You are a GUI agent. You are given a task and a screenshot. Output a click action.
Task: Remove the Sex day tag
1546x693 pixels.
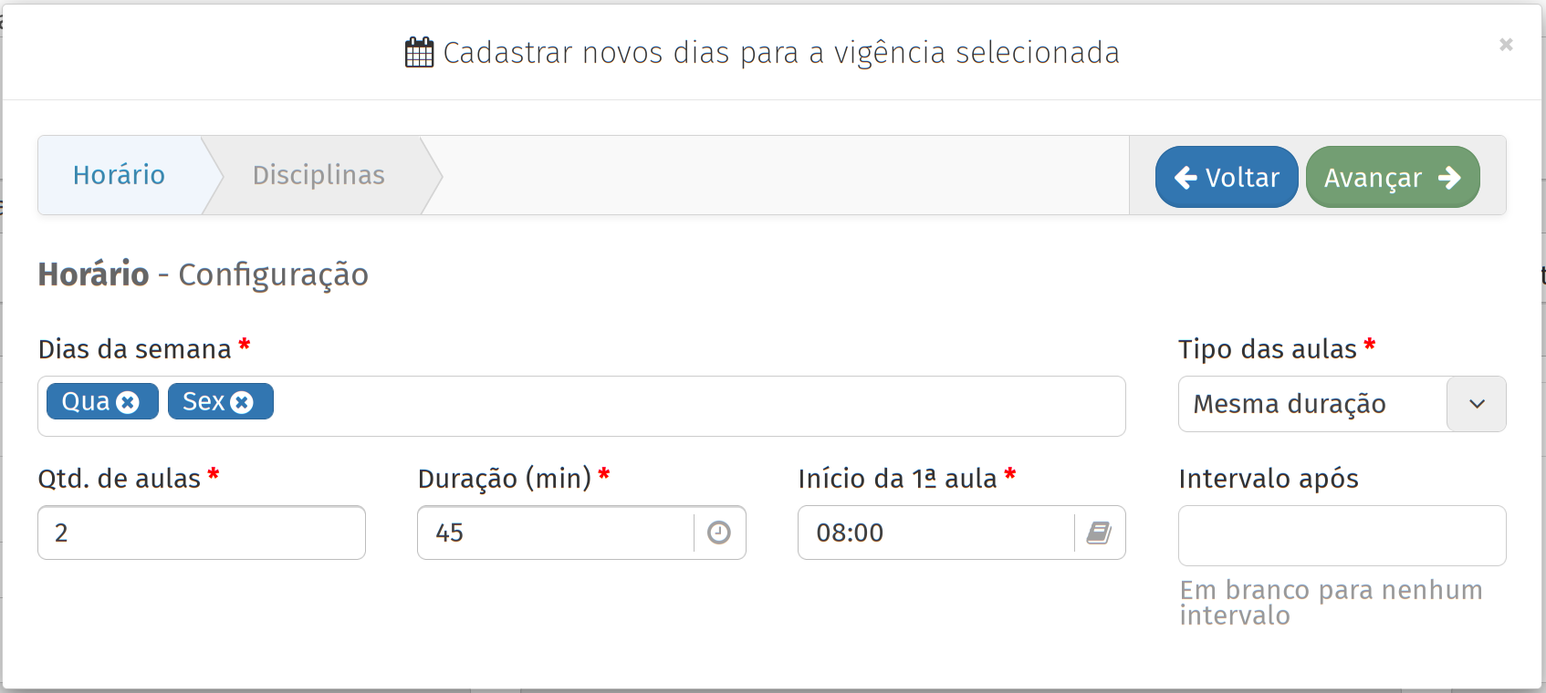coord(242,402)
